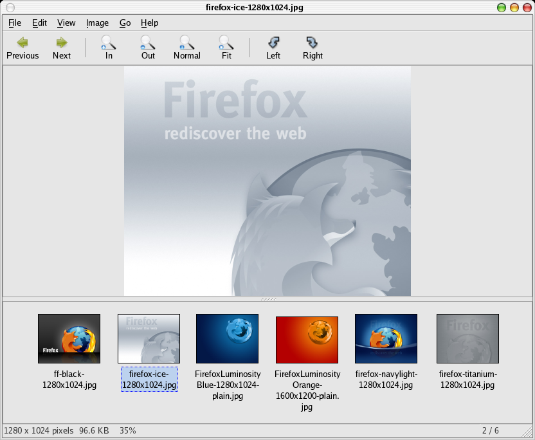Open the Edit menu

pyautogui.click(x=39, y=23)
